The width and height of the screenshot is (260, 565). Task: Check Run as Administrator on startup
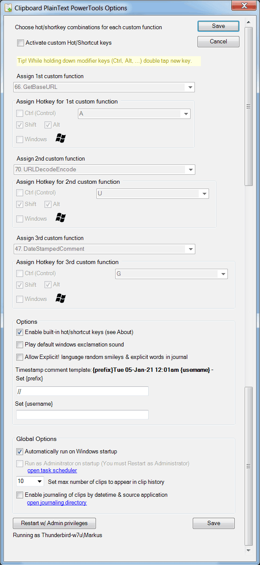20,464
